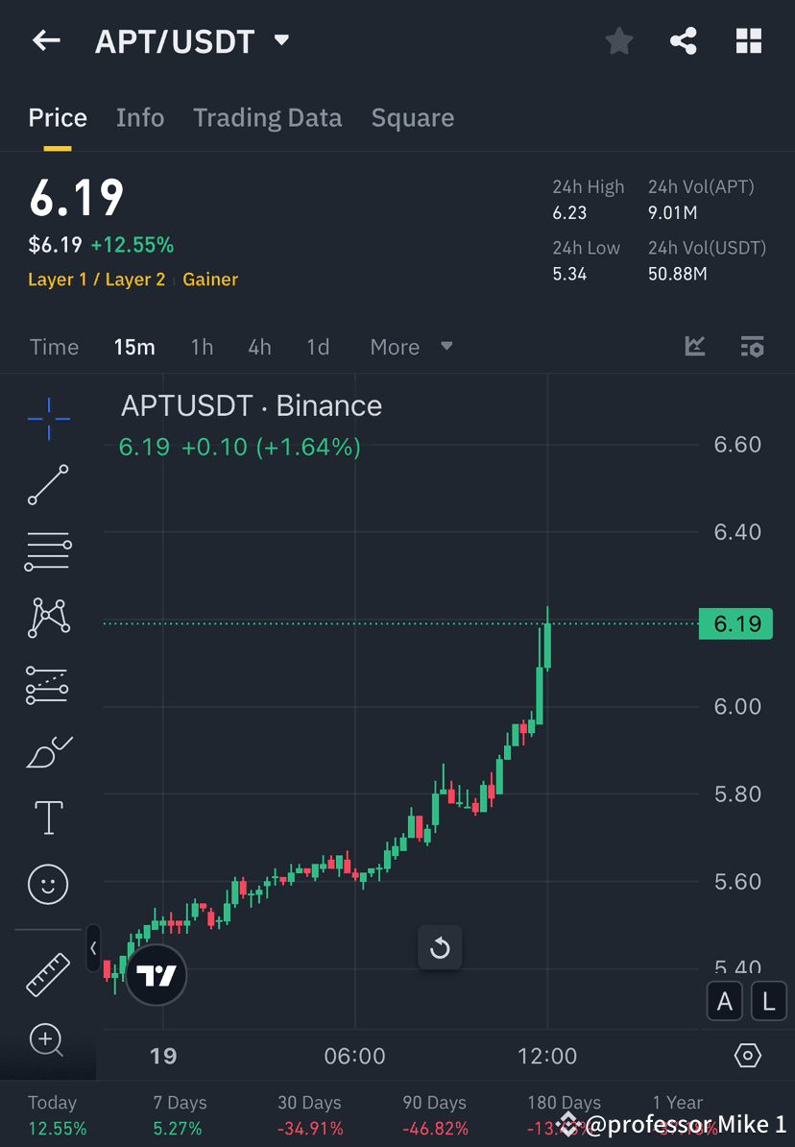This screenshot has height=1147, width=795.
Task: Open the horizontal lines drawing tool
Action: (48, 551)
